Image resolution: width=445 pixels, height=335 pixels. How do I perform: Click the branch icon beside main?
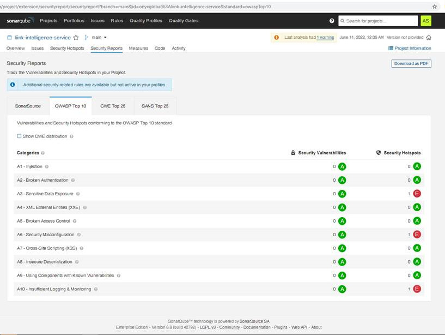[x=86, y=37]
